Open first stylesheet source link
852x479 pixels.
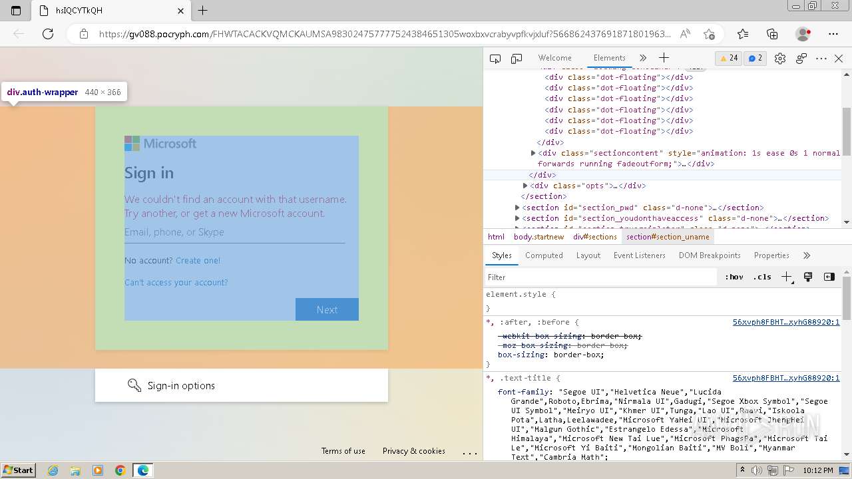coord(786,322)
